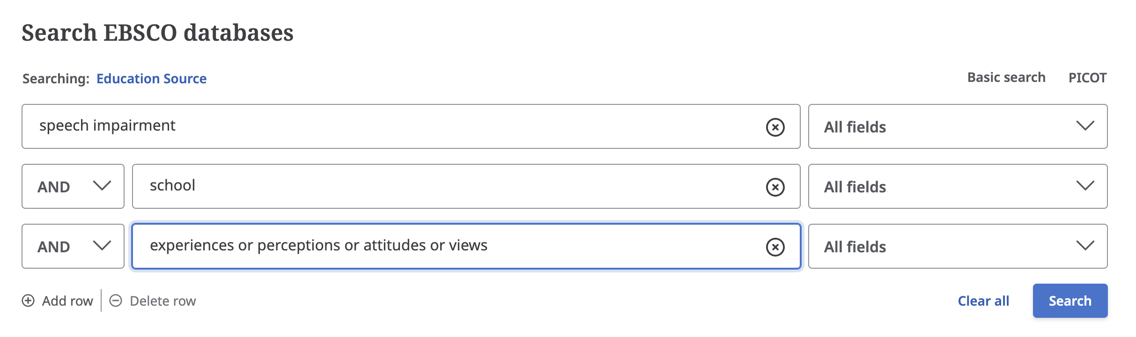Open the AND operator dropdown beside 'school'

(73, 186)
